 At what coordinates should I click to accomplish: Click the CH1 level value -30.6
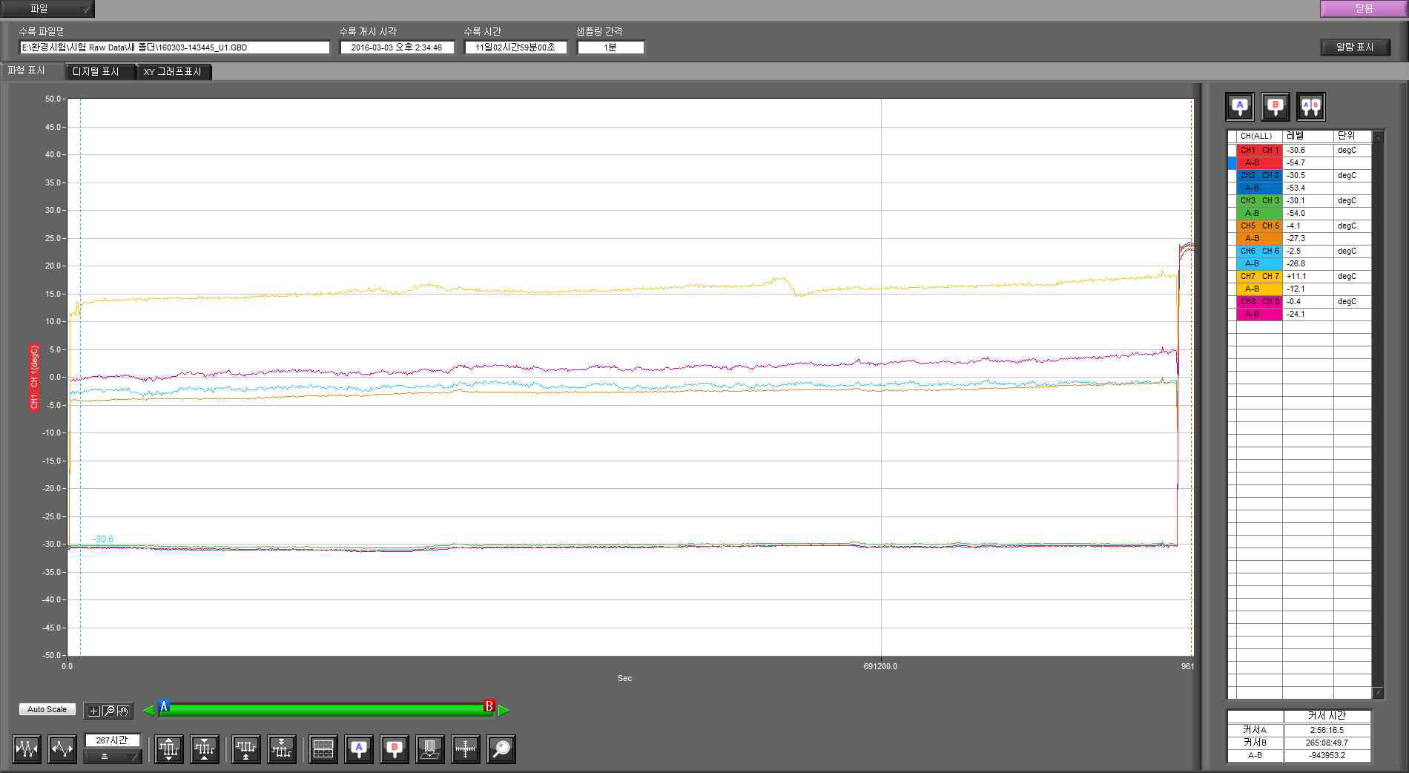click(1308, 150)
